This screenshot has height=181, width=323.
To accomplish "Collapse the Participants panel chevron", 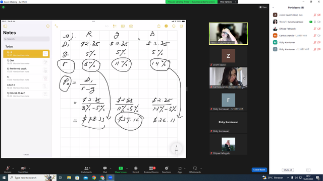I will coord(273,8).
